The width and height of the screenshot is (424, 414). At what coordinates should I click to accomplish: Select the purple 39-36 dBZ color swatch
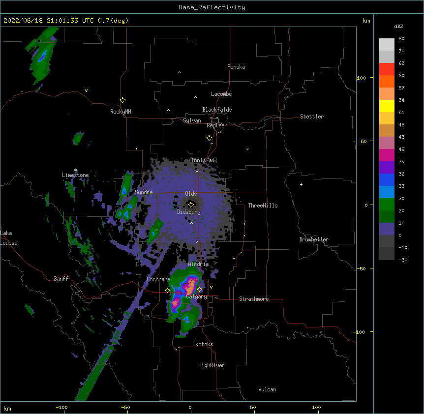pos(387,168)
